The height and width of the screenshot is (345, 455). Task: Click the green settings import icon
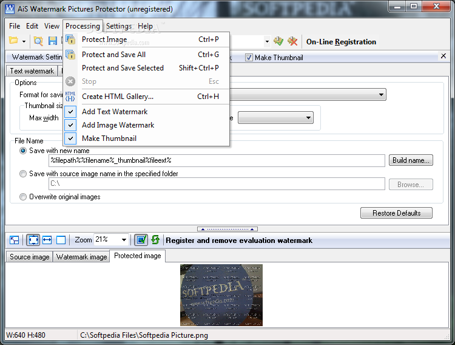278,41
